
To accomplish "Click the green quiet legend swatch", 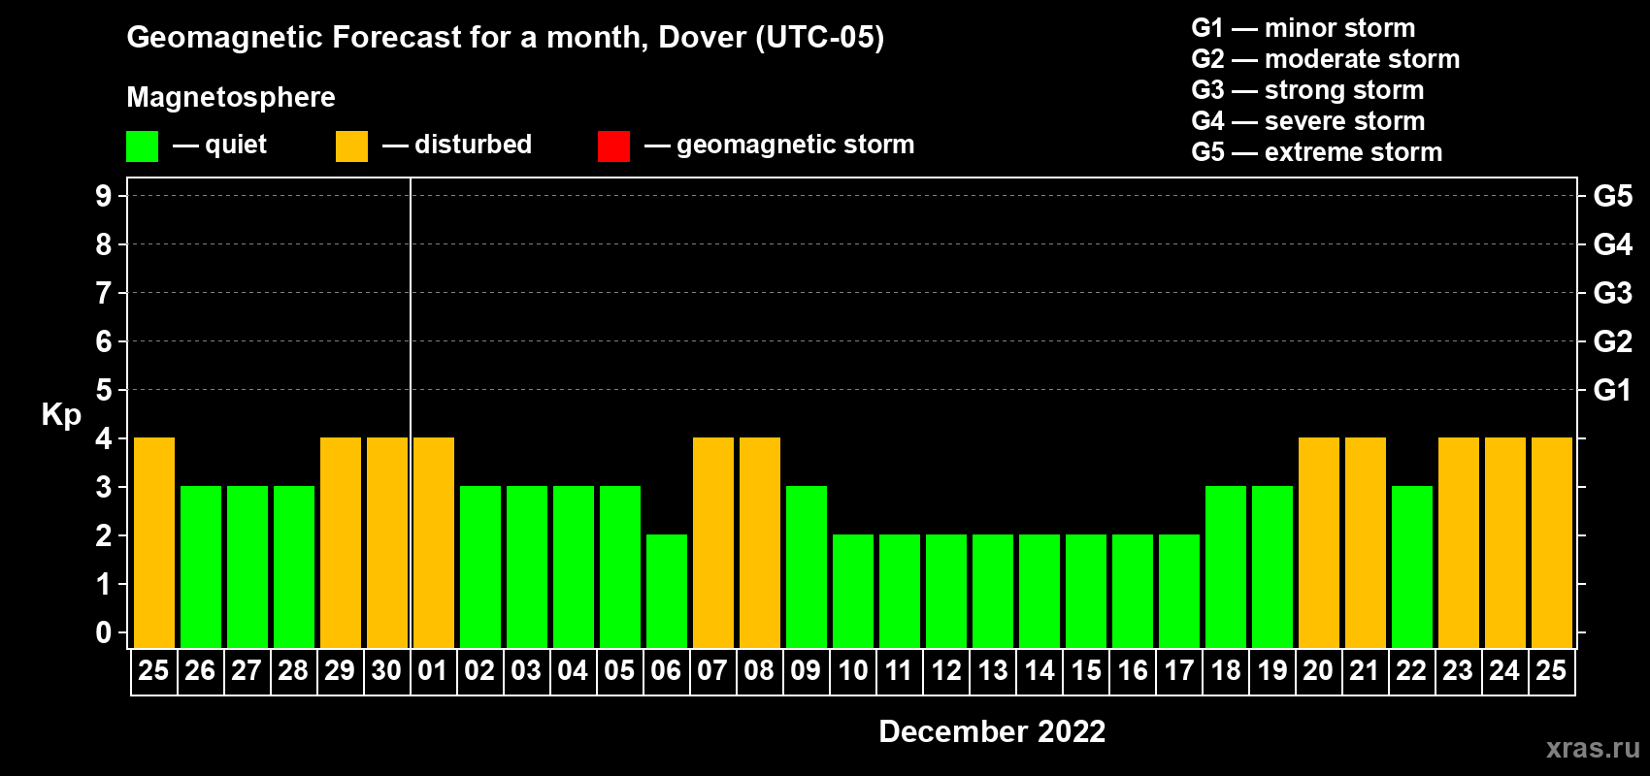I will coord(142,146).
